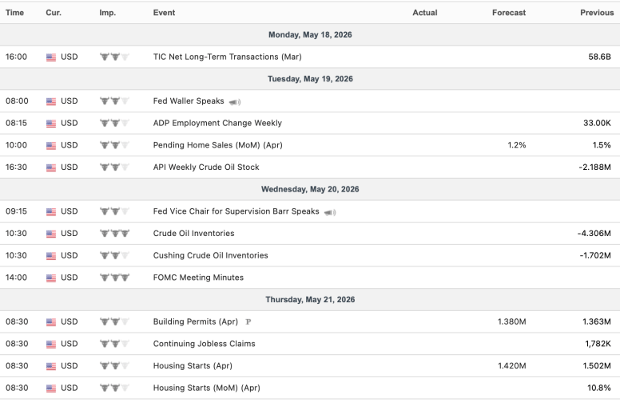Click the Previous column header
Viewport: 620px width, 402px height.
[x=597, y=13]
